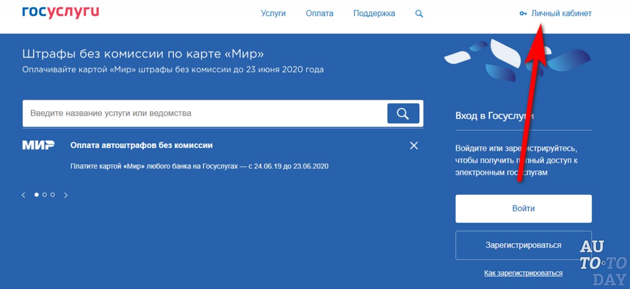Image resolution: width=630 pixels, height=289 pixels.
Task: Close the автоштрафы notice with the X
Action: (x=414, y=145)
